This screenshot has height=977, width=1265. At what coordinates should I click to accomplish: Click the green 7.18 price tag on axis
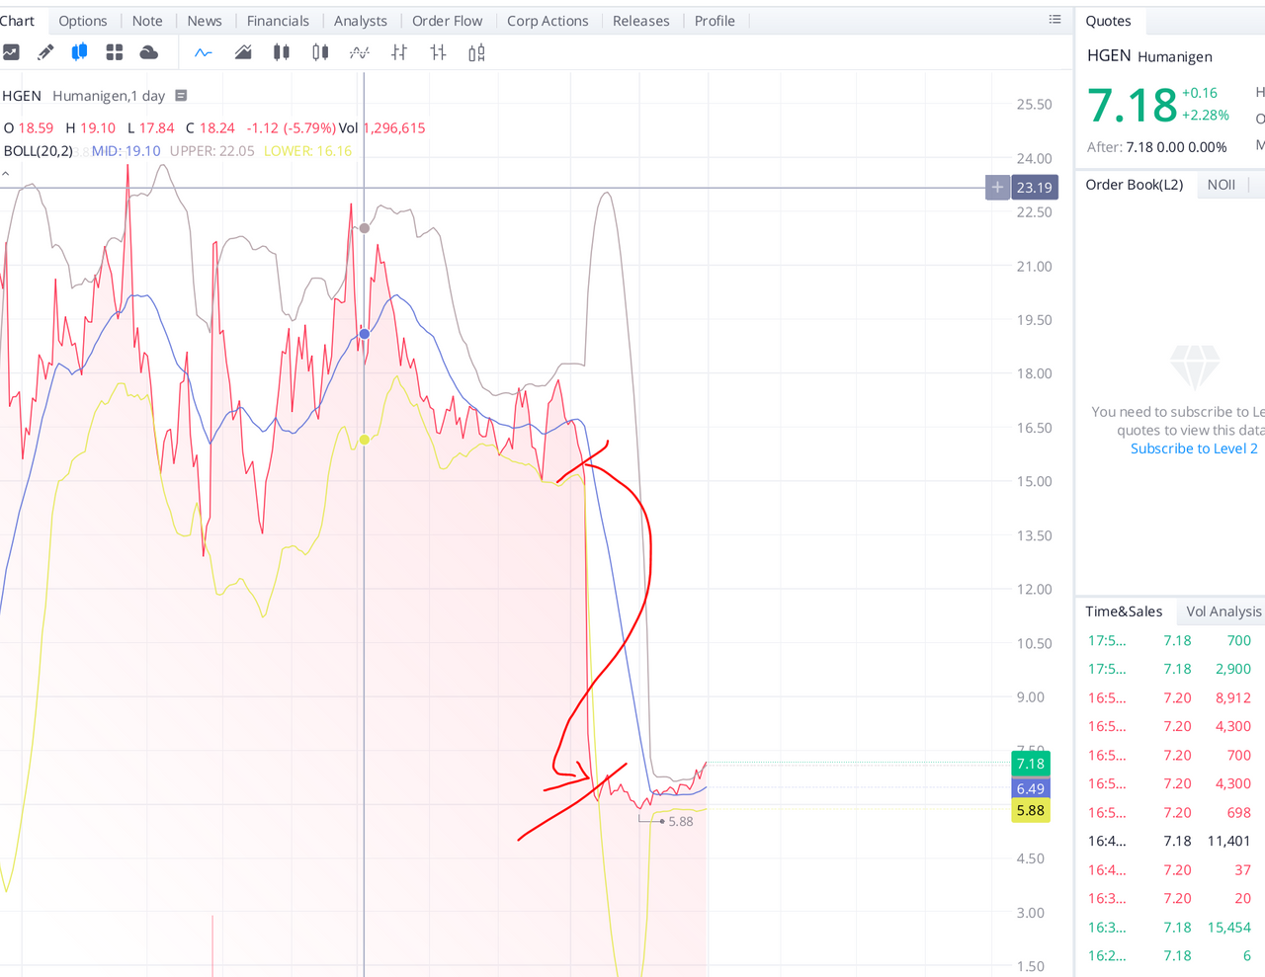(1030, 764)
